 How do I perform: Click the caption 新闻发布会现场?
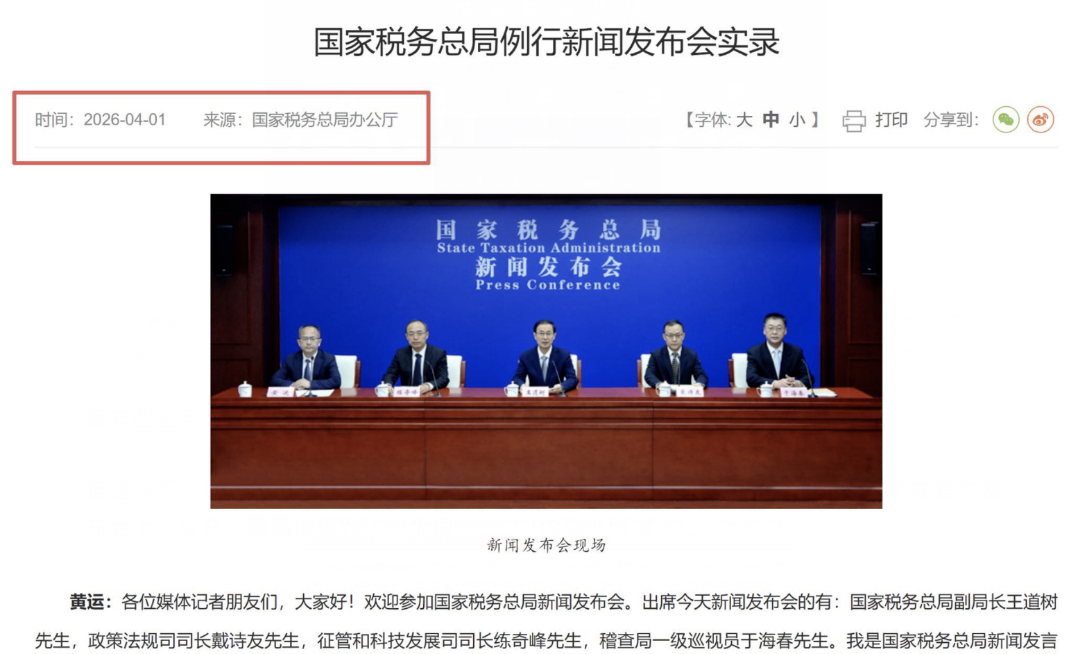546,545
